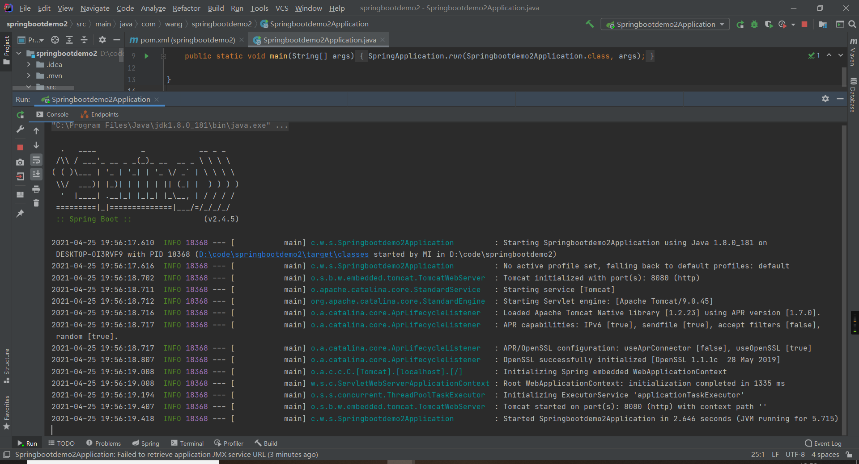
Task: Expand the .idea folder
Action: tap(29, 65)
